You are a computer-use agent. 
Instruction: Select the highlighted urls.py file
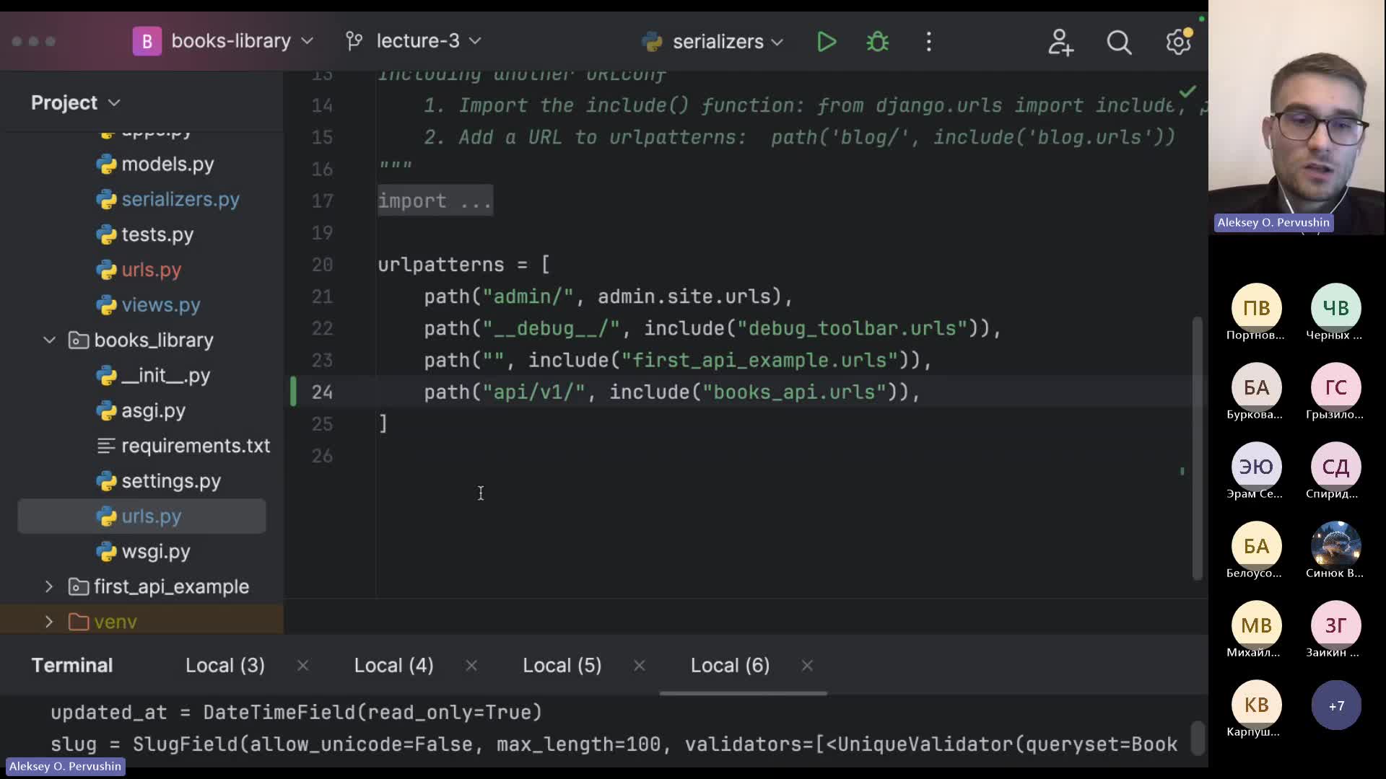coord(141,516)
